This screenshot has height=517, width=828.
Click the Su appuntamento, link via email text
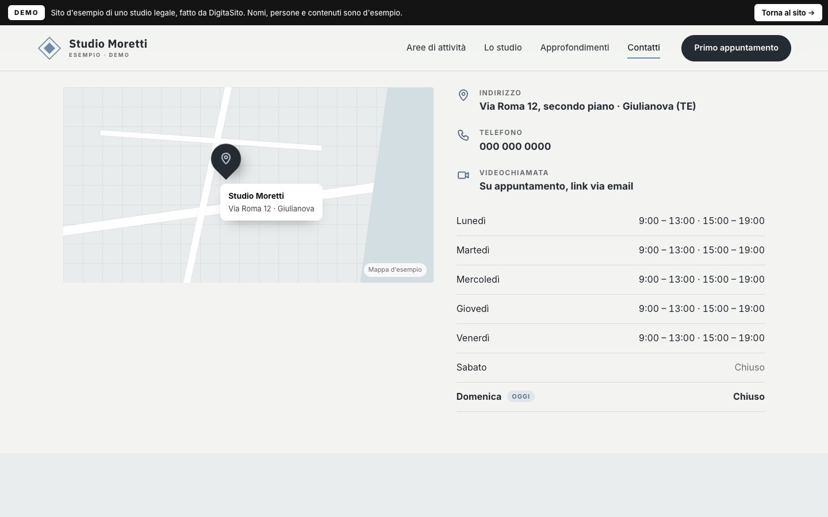pos(556,186)
